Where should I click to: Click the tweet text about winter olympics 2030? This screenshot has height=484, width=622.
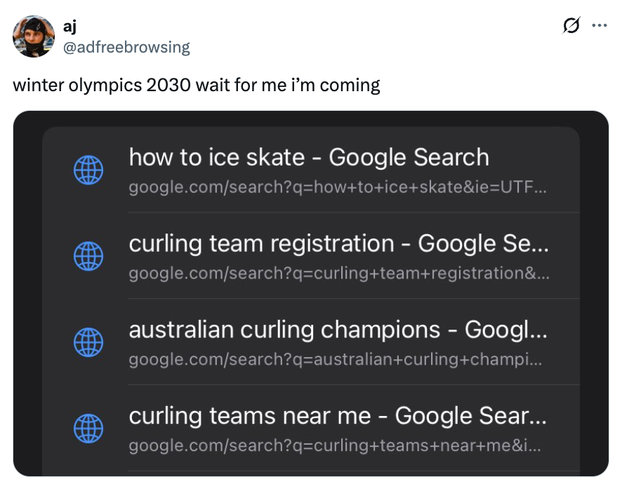click(x=197, y=86)
